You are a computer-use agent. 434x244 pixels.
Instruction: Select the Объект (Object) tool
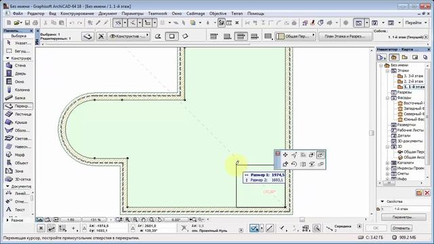click(x=18, y=163)
